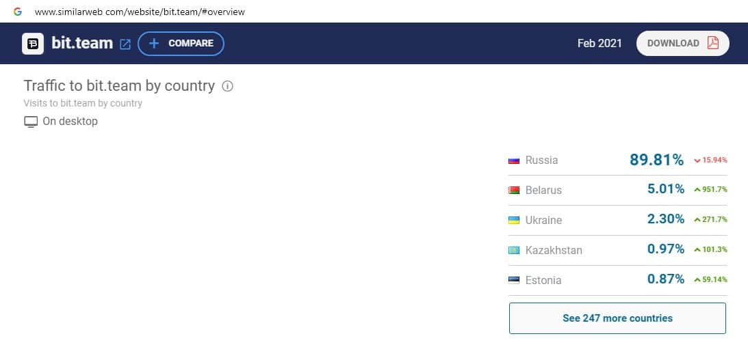748x362 pixels.
Task: Open See 247 more countries
Action: pos(617,318)
